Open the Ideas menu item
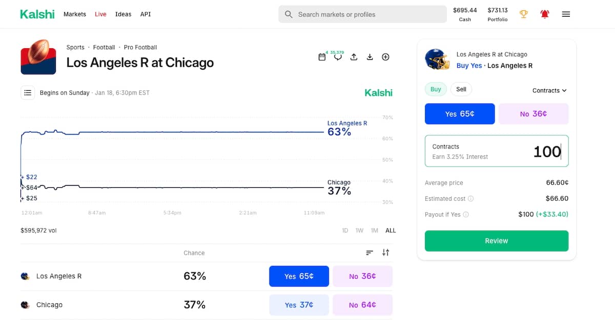615x327 pixels. point(123,14)
